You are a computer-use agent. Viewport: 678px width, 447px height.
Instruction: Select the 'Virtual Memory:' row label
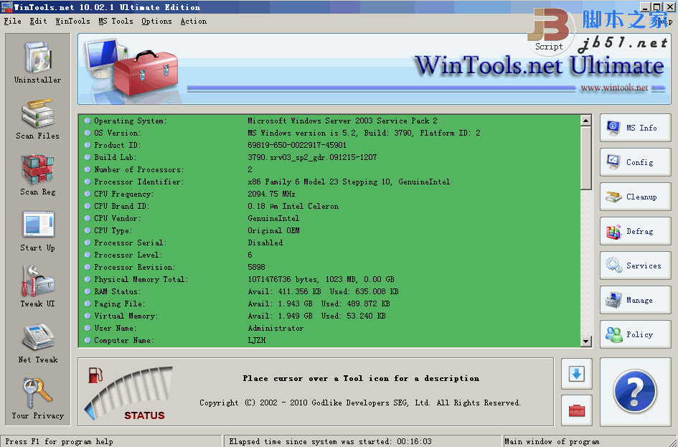point(126,316)
